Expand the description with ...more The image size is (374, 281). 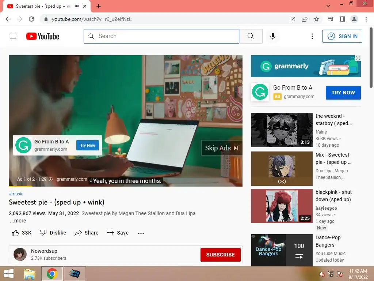(x=18, y=221)
